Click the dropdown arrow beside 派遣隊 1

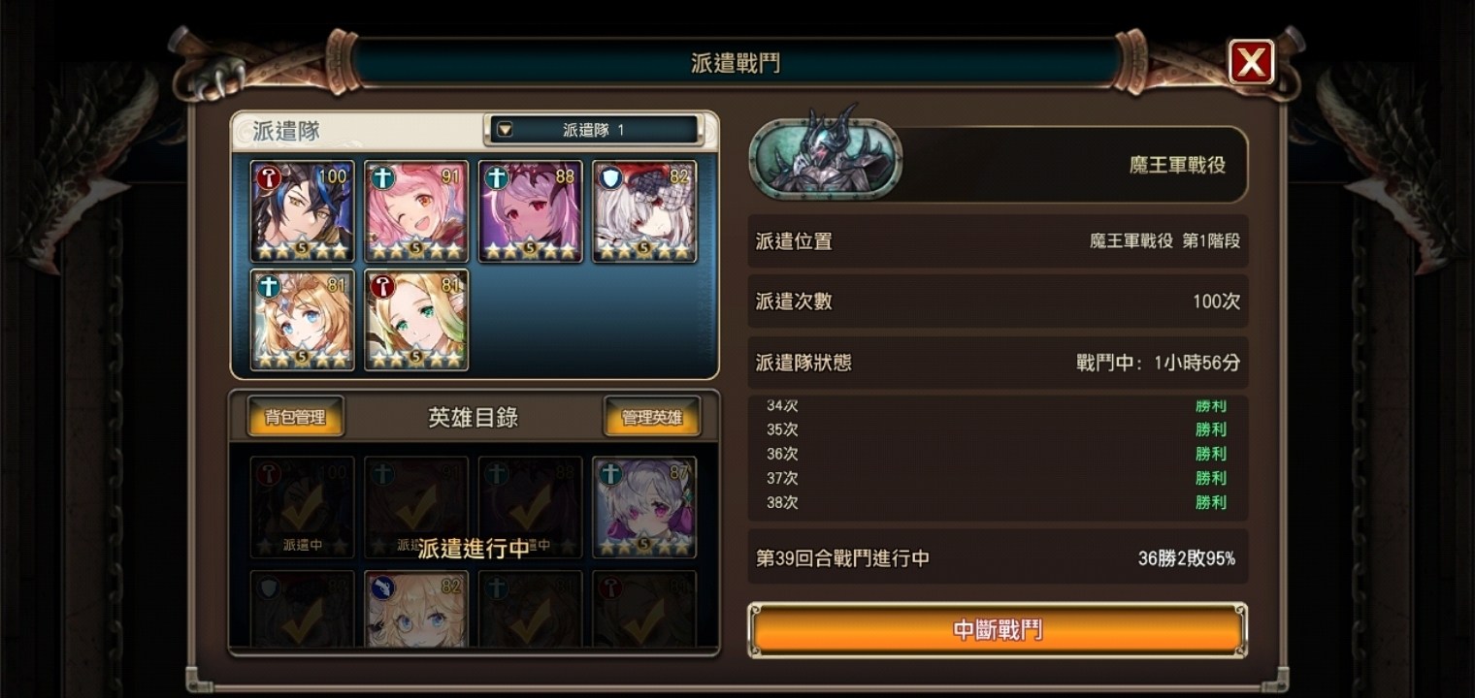[505, 130]
